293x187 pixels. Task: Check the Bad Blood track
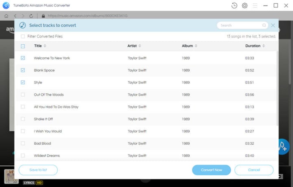[23, 143]
